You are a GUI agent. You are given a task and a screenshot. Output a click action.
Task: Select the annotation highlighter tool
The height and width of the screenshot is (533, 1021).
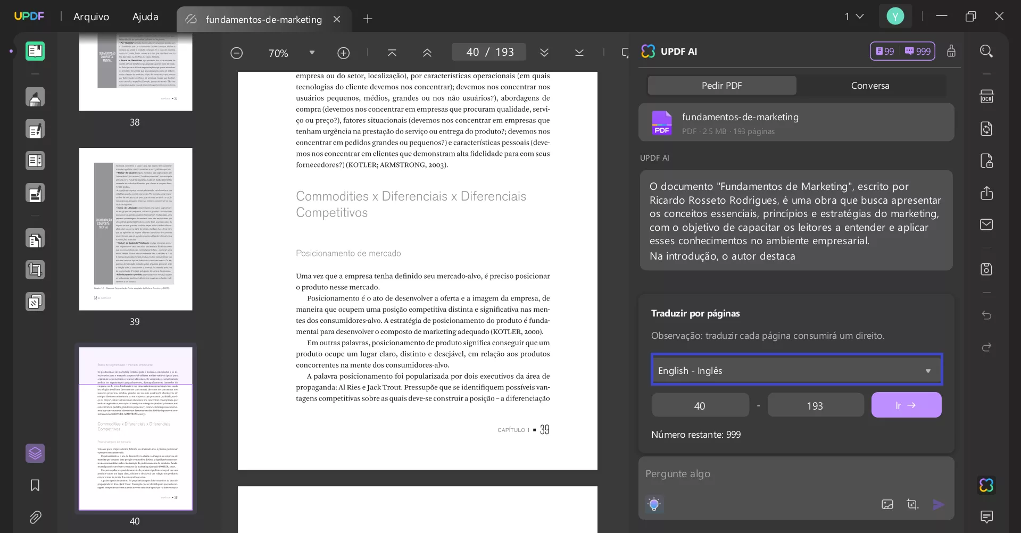pyautogui.click(x=35, y=97)
